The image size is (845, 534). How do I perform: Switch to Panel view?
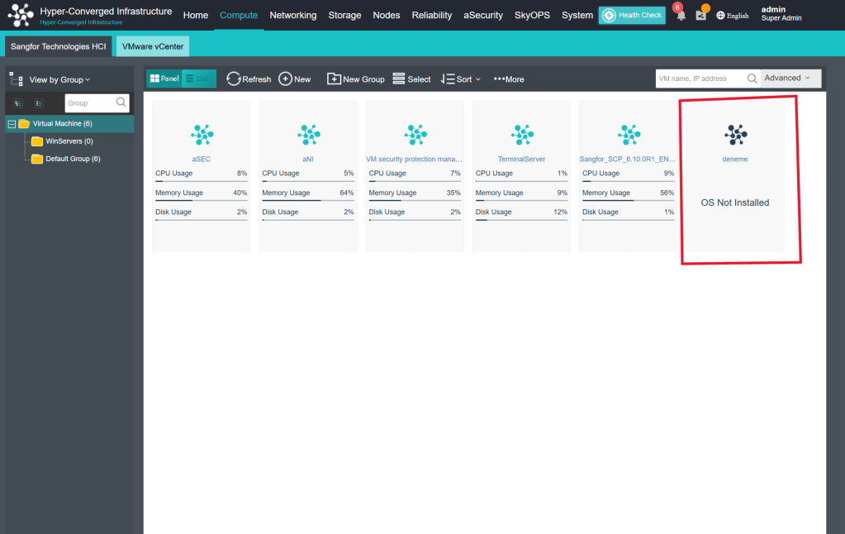(x=164, y=79)
